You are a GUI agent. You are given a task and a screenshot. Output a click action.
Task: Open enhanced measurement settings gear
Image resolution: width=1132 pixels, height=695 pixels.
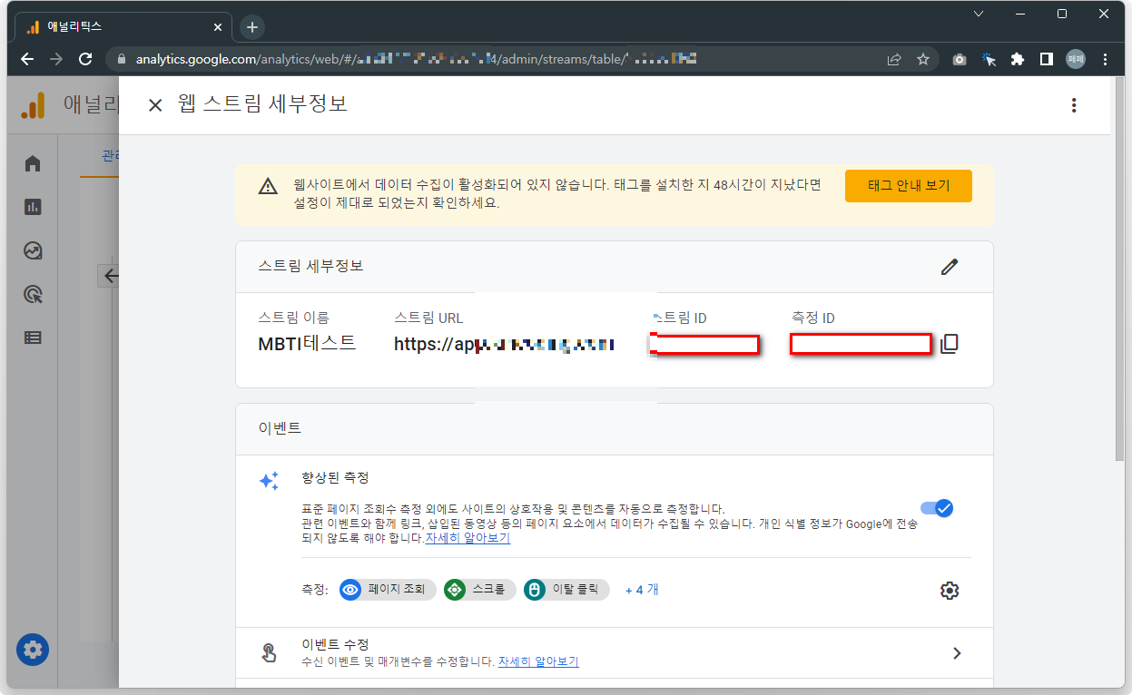click(x=949, y=590)
